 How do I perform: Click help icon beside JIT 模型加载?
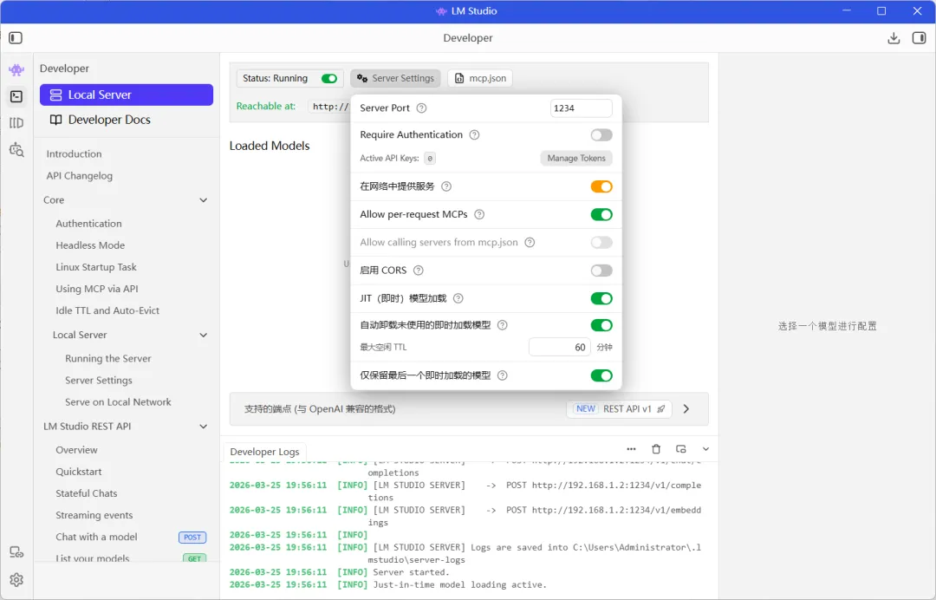pyautogui.click(x=458, y=298)
